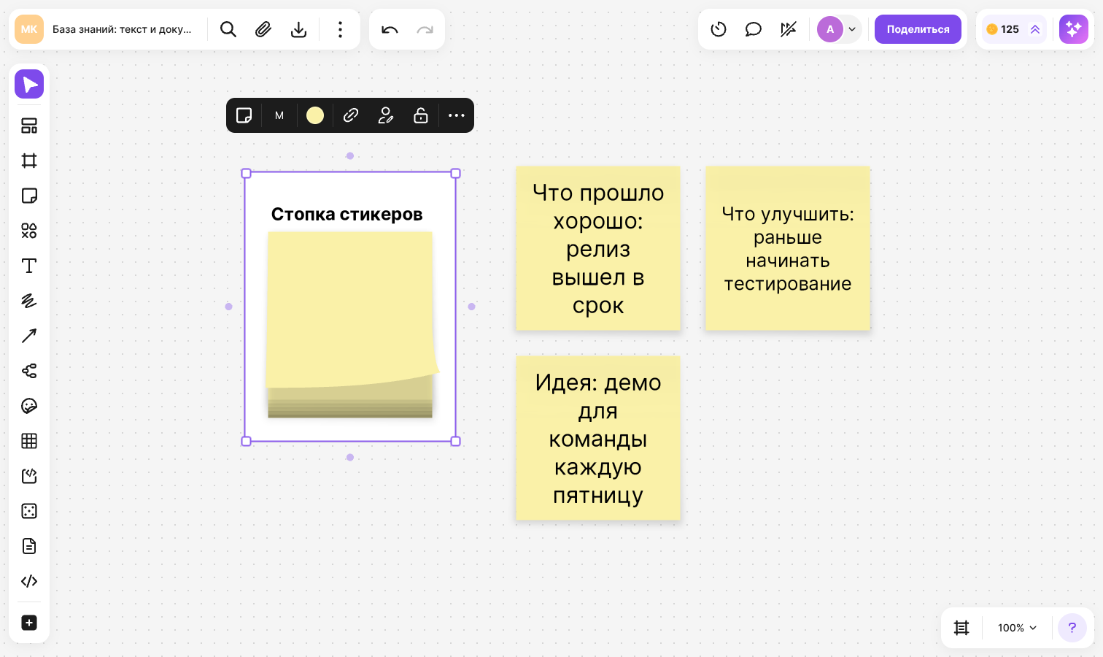Insert a table from sidebar
The height and width of the screenshot is (657, 1103).
(29, 441)
